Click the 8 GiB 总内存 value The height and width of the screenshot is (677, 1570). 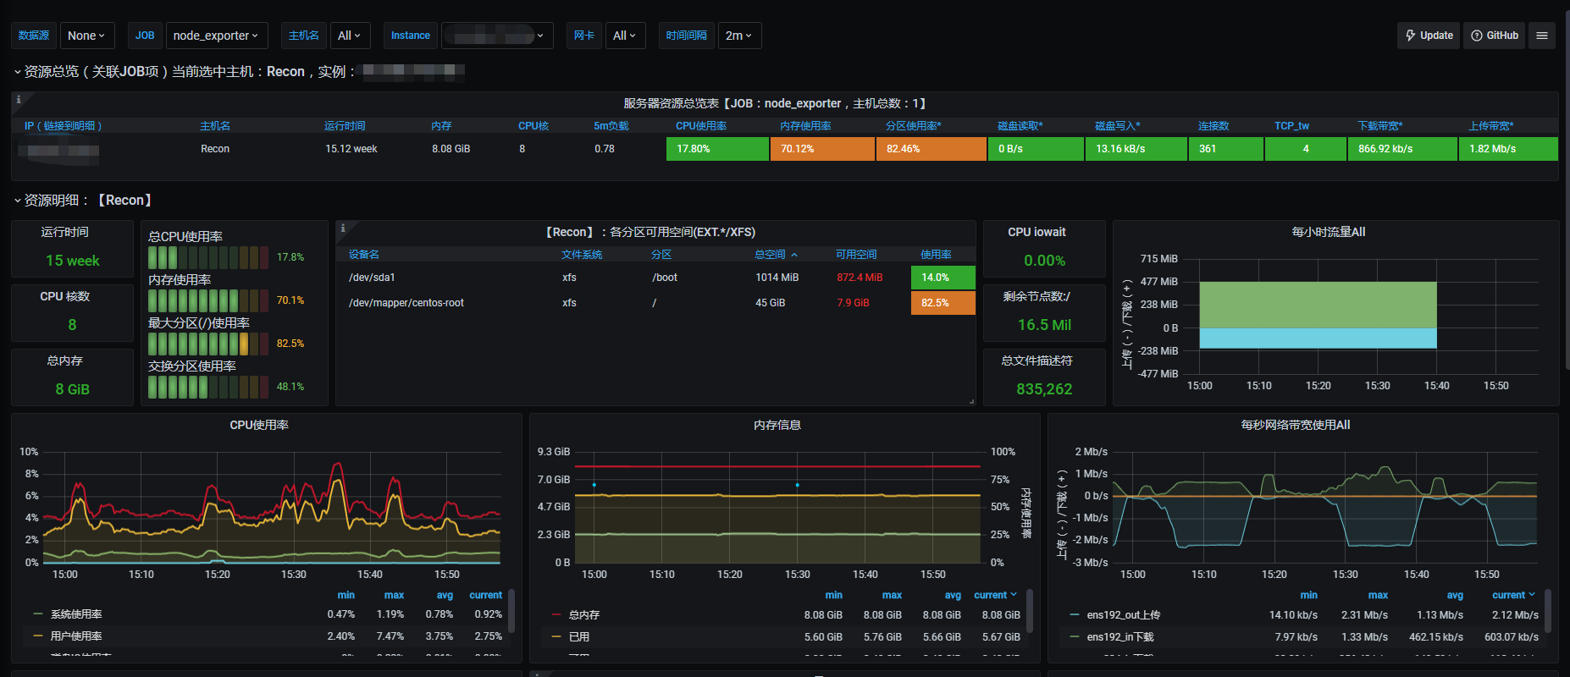tap(73, 389)
